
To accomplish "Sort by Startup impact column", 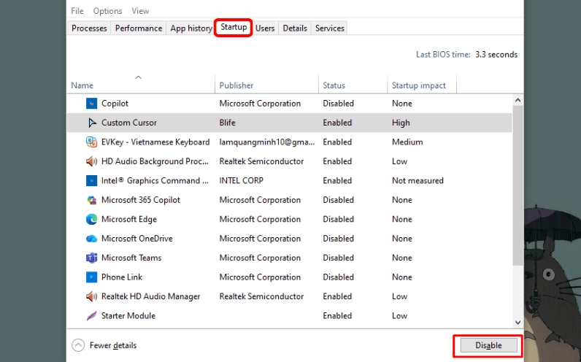I will click(x=419, y=85).
